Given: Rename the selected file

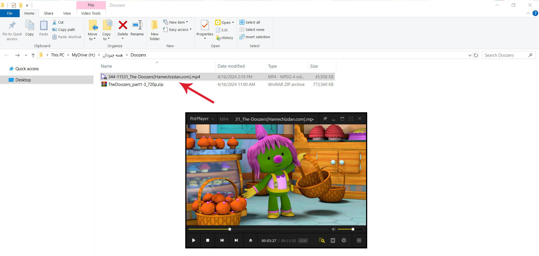Looking at the screenshot, I should (137, 28).
